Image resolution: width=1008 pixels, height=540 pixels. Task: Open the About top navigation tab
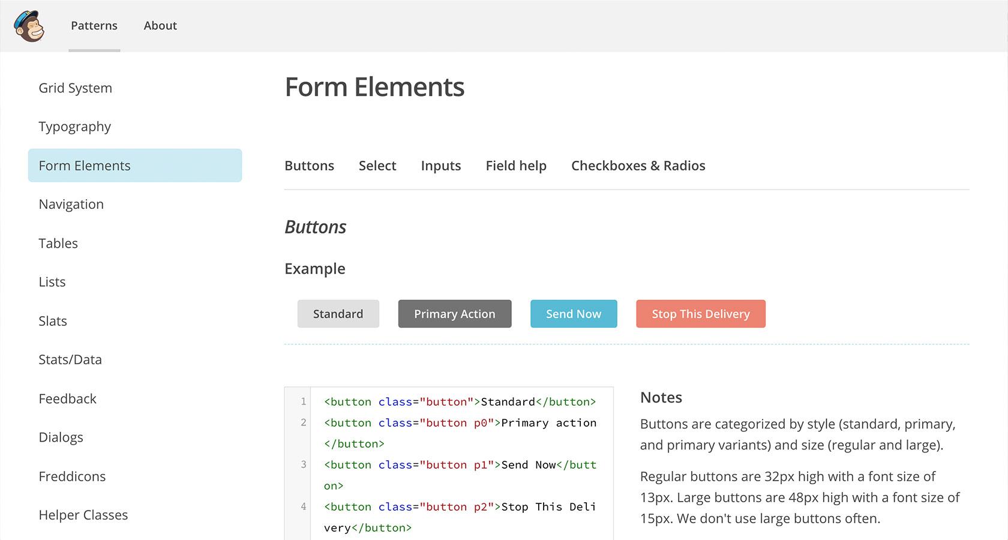click(160, 26)
